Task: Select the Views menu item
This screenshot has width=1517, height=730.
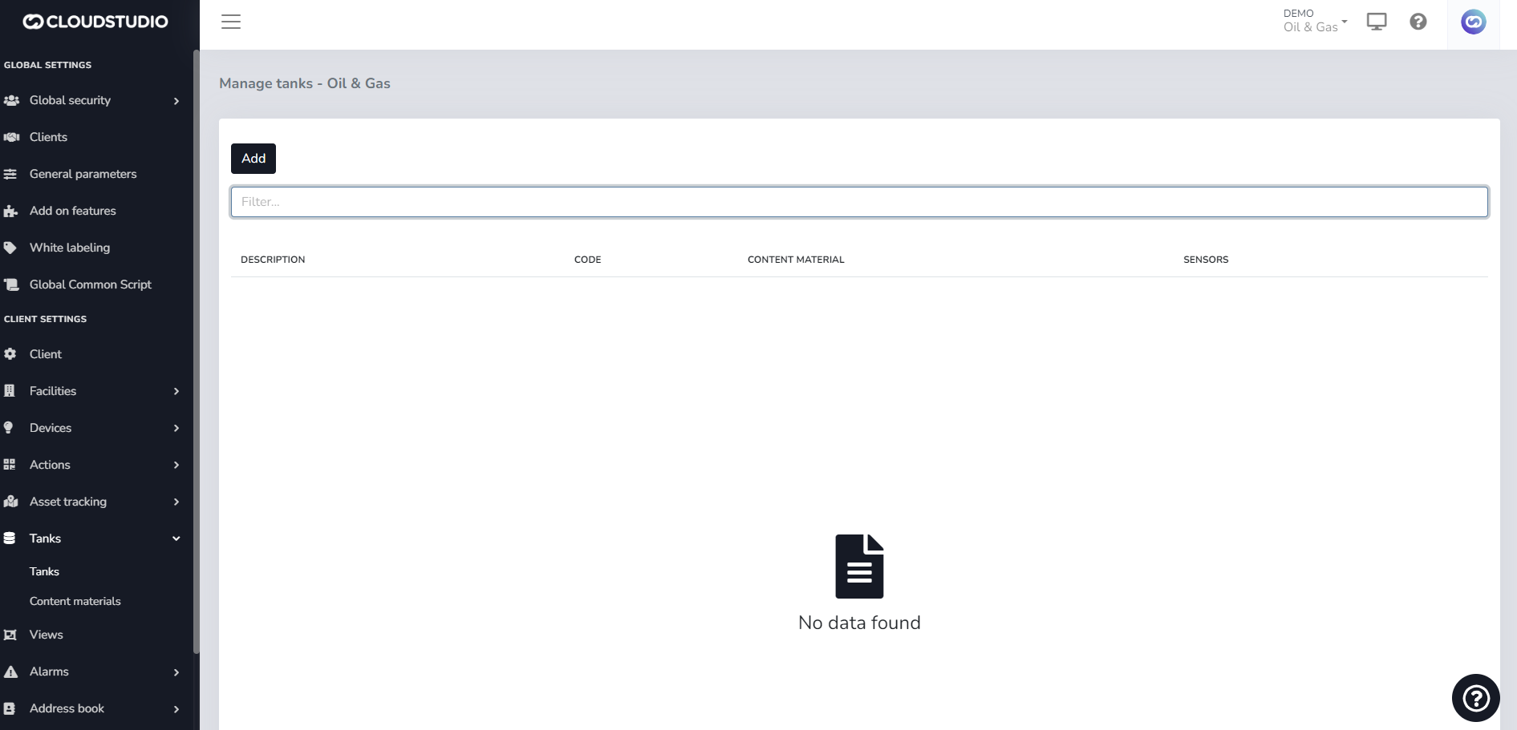Action: [x=46, y=635]
